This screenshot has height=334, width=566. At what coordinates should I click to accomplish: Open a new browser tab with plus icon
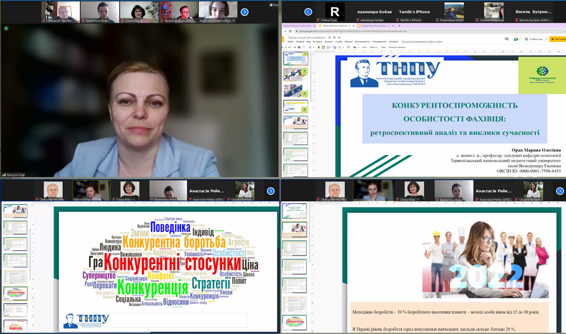pos(399,25)
